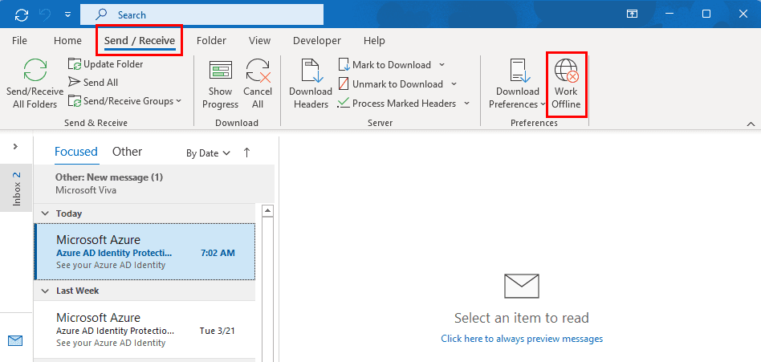Open the View tab

[259, 41]
